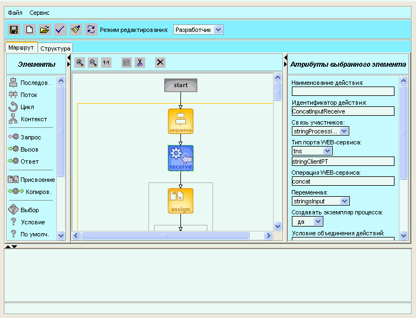This screenshot has height=318, width=416.
Task: Switch to the Структура tab
Action: [55, 48]
